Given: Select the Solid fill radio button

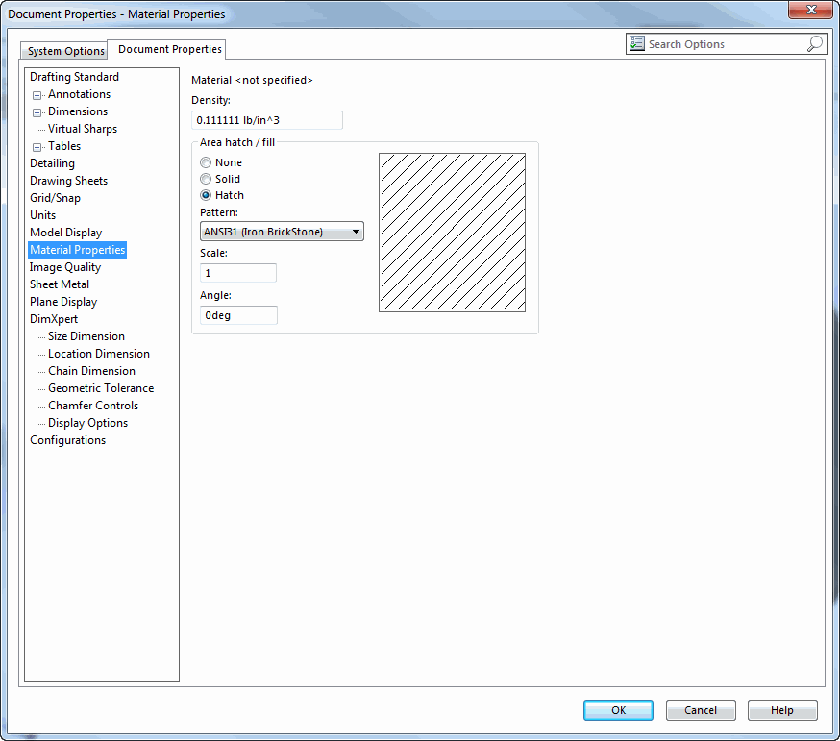Looking at the screenshot, I should (206, 179).
